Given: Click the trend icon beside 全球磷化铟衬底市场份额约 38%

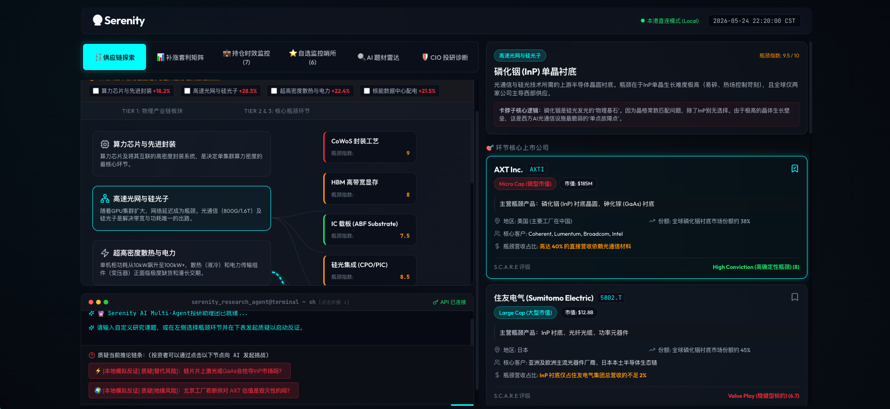Looking at the screenshot, I should click(652, 221).
